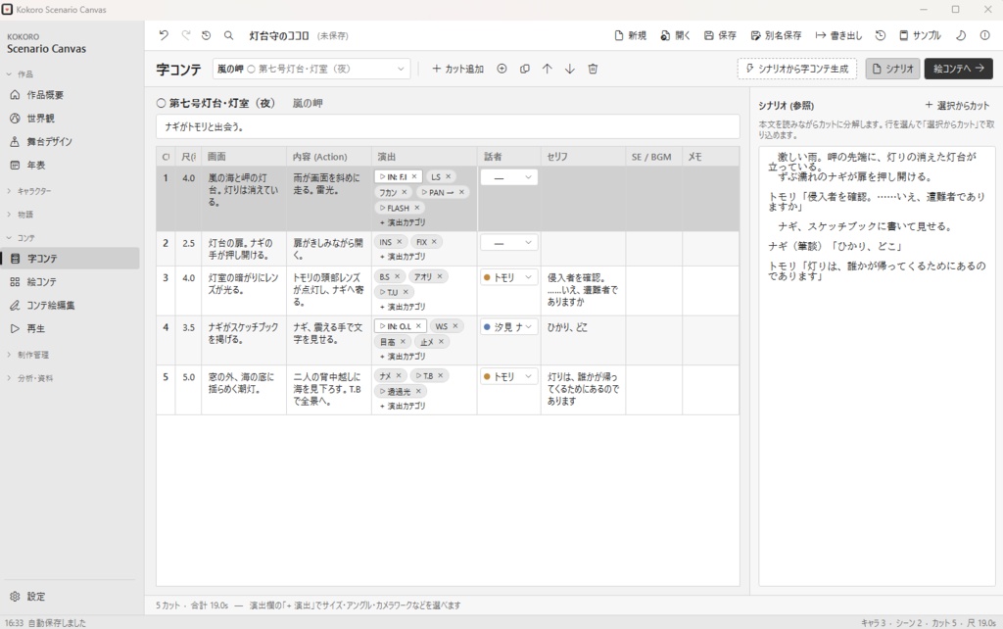
Task: Remove the 止メ tag from cut 4
Action: [x=441, y=342]
